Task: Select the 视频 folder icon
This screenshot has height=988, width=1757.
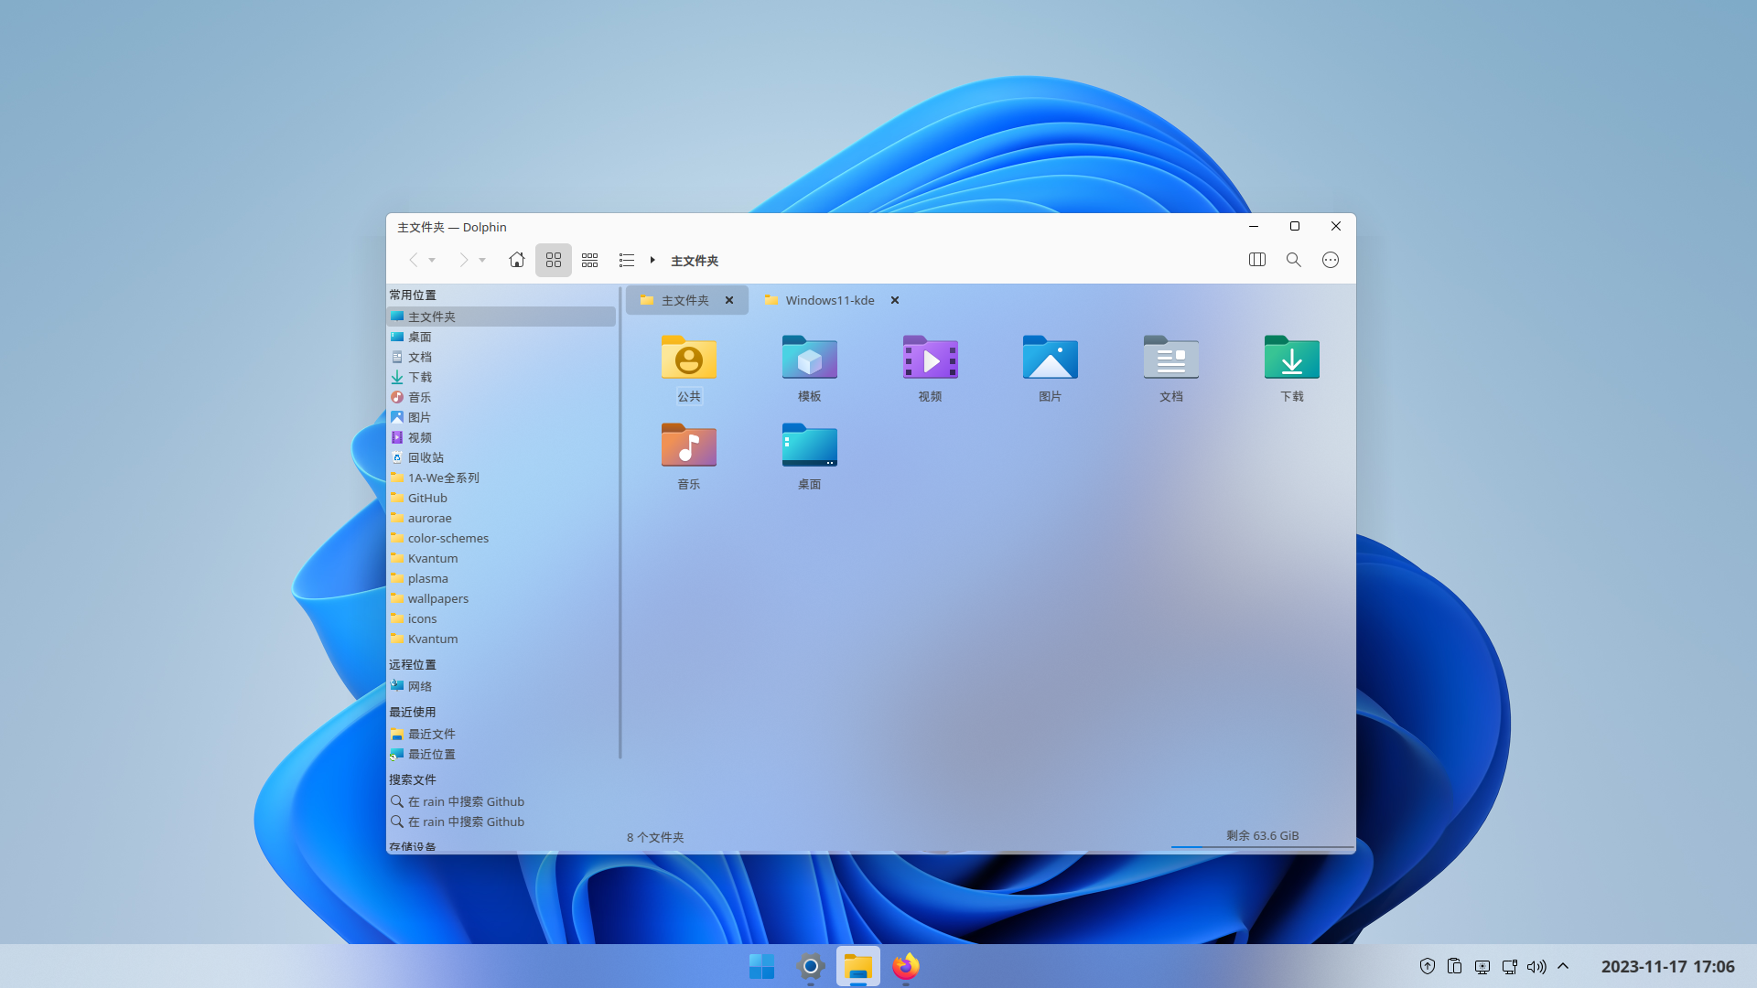Action: click(x=931, y=358)
